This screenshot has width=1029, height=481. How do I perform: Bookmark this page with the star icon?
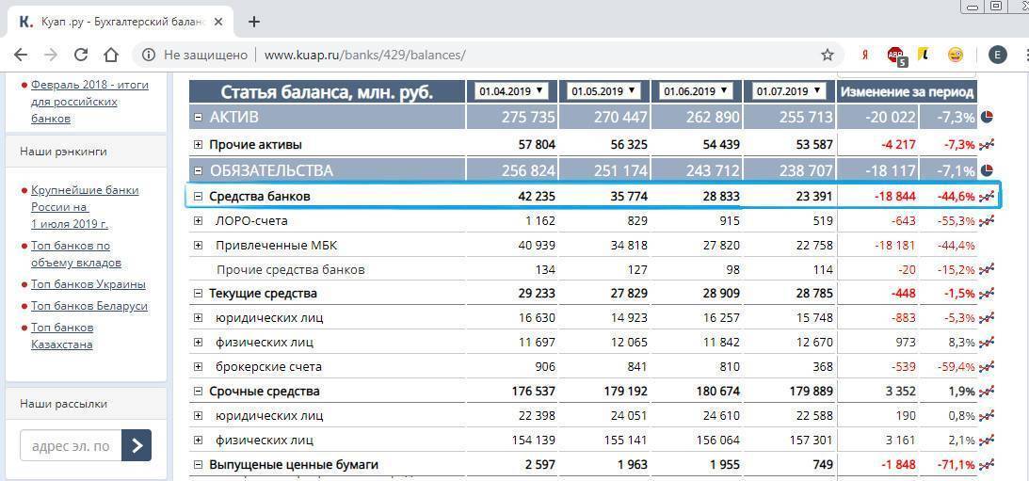click(x=828, y=55)
